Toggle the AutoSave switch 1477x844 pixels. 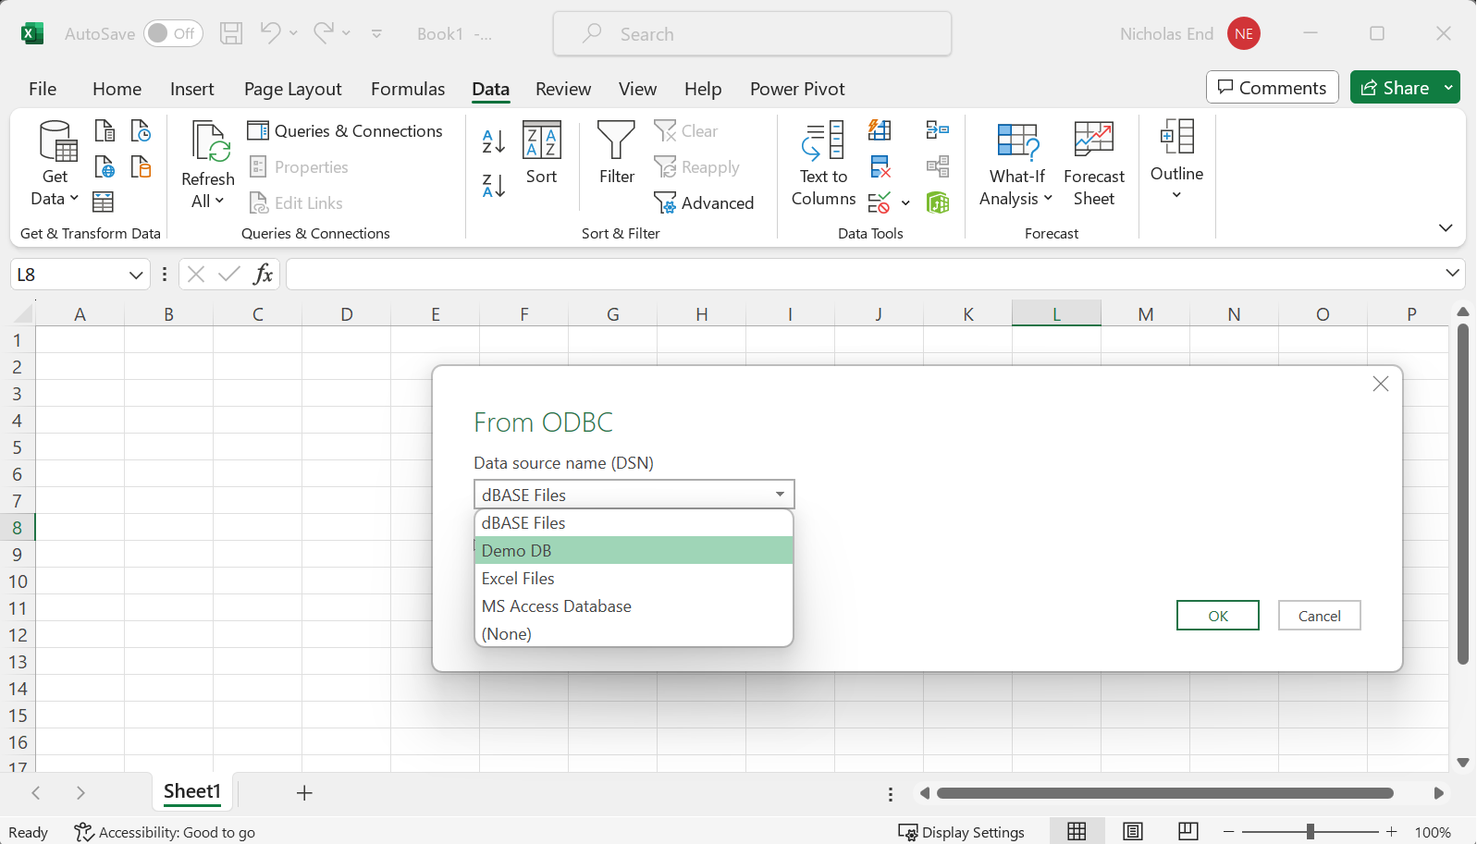tap(172, 34)
